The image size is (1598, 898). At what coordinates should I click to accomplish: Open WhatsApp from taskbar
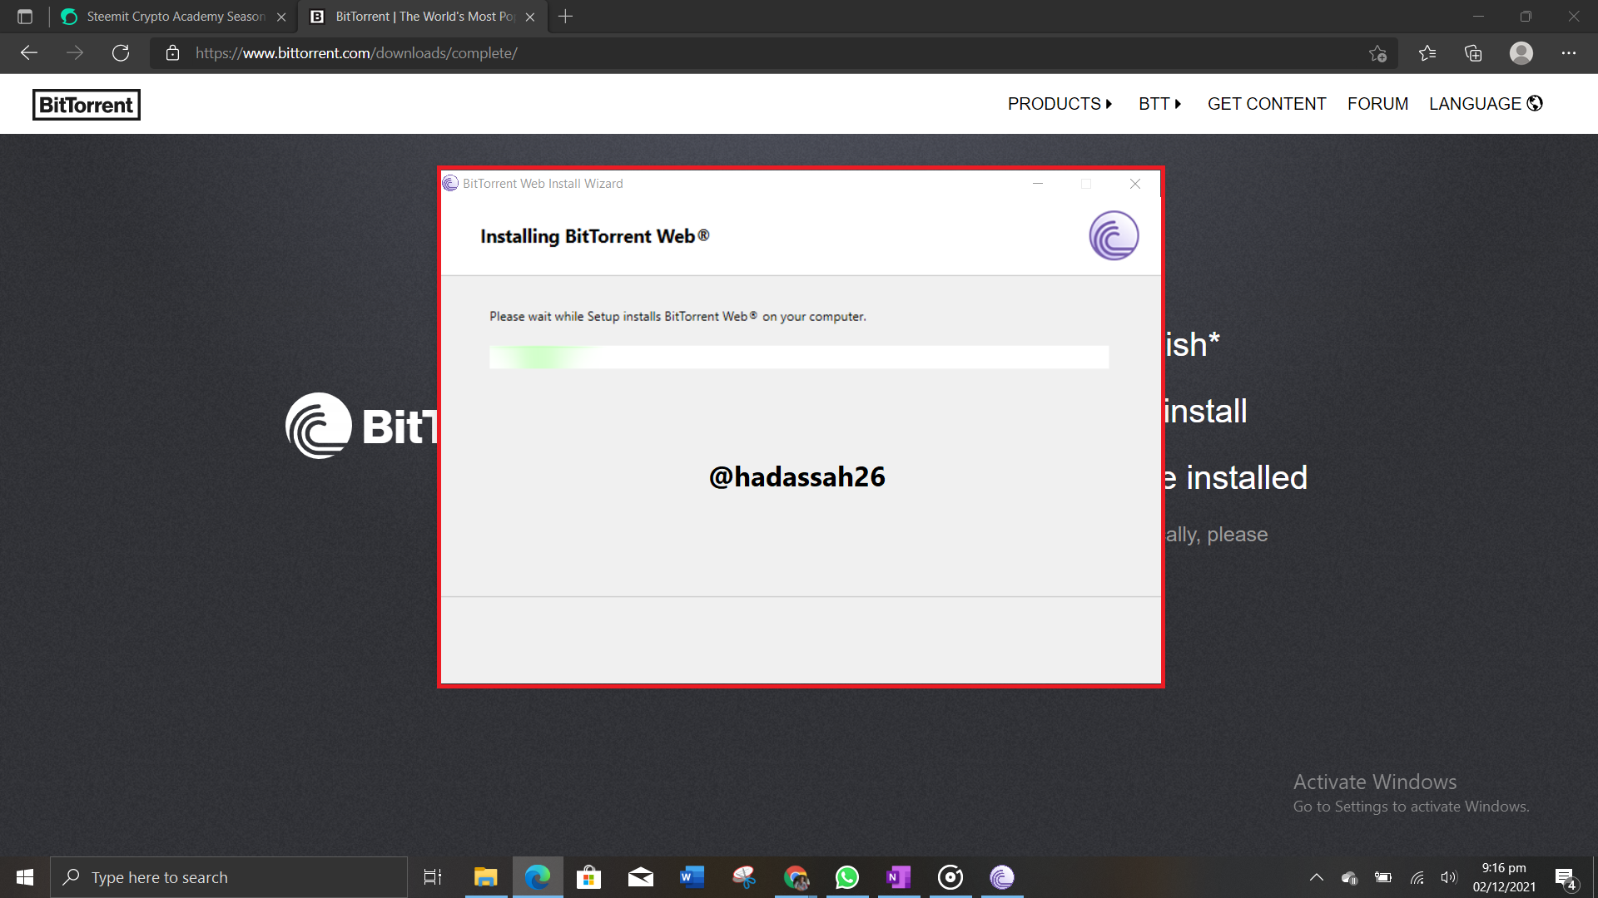847,877
